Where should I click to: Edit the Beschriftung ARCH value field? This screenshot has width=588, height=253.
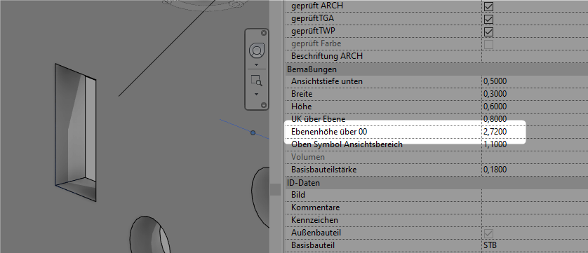tap(535, 57)
